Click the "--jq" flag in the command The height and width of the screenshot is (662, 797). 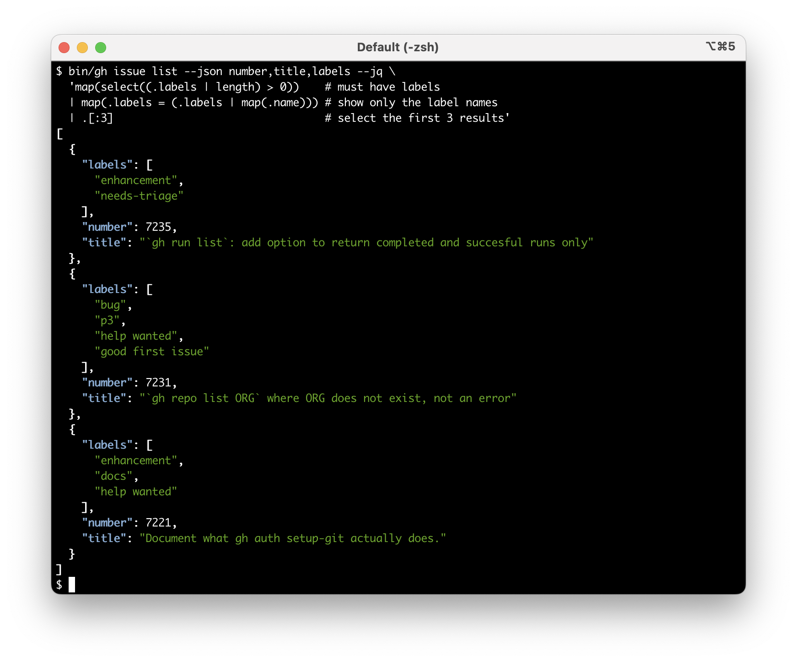[370, 71]
